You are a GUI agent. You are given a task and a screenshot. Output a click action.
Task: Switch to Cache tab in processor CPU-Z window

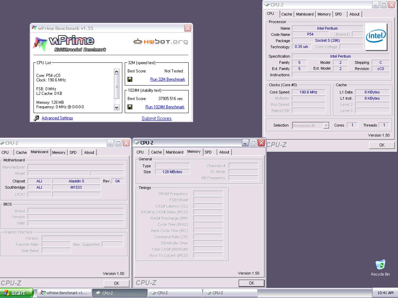pos(286,14)
